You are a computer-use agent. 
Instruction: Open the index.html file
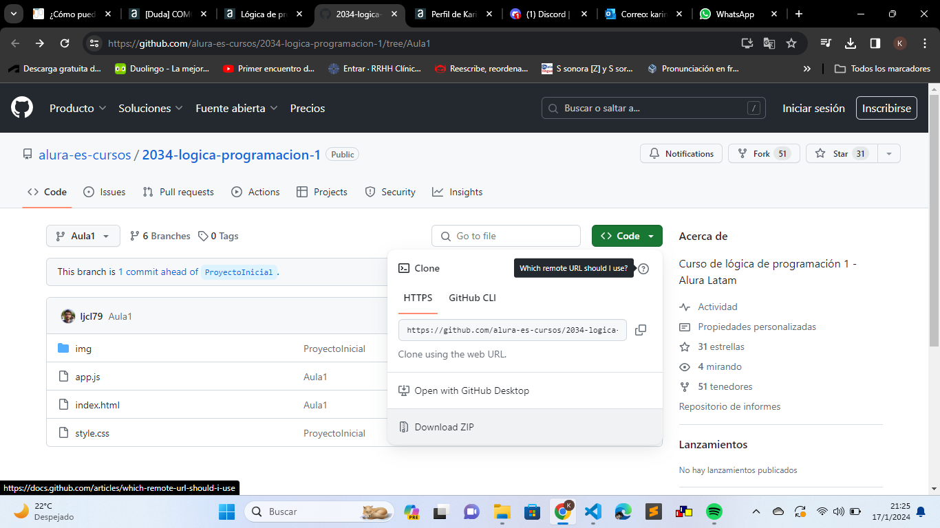[x=97, y=405]
